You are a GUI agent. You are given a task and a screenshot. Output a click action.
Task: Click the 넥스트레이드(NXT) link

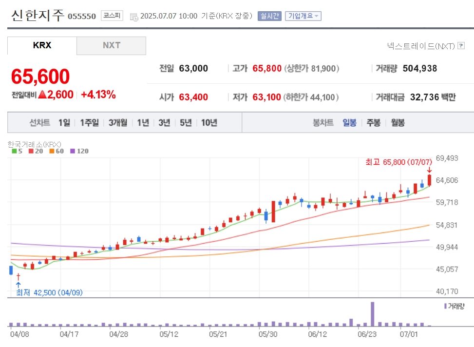click(x=421, y=46)
